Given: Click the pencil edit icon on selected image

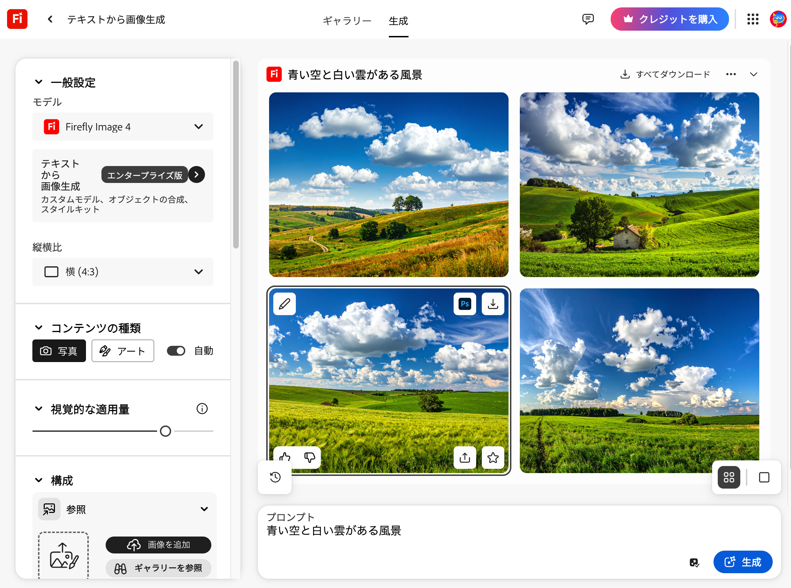Looking at the screenshot, I should (x=284, y=304).
